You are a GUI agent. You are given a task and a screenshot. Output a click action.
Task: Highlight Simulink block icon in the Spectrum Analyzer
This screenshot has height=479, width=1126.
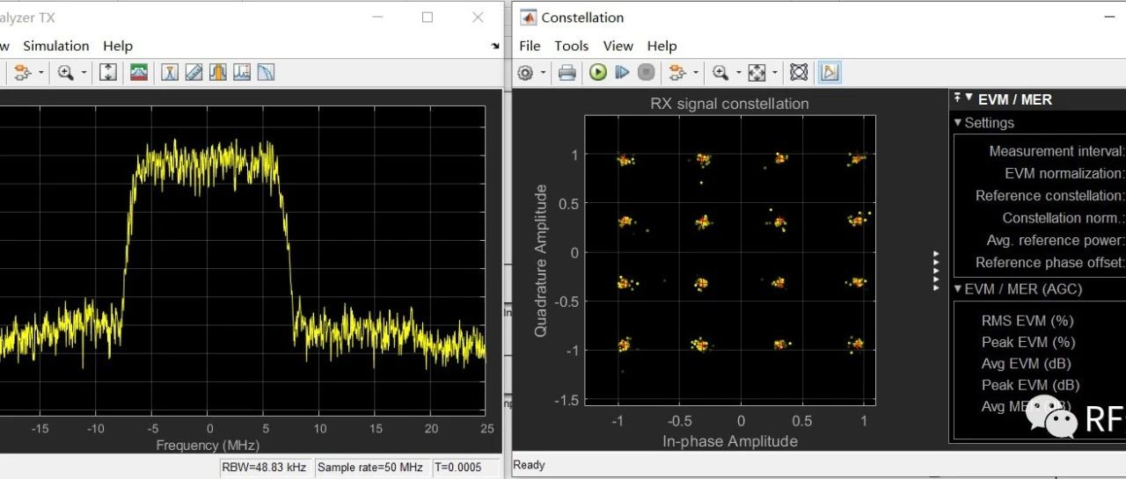click(22, 72)
